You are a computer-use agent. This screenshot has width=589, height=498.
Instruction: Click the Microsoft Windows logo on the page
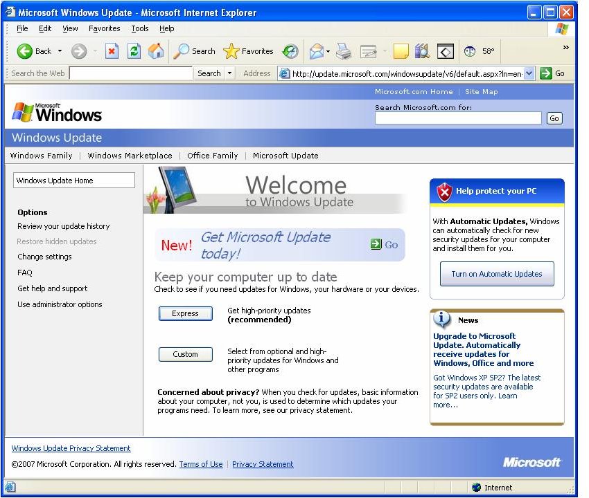(57, 113)
